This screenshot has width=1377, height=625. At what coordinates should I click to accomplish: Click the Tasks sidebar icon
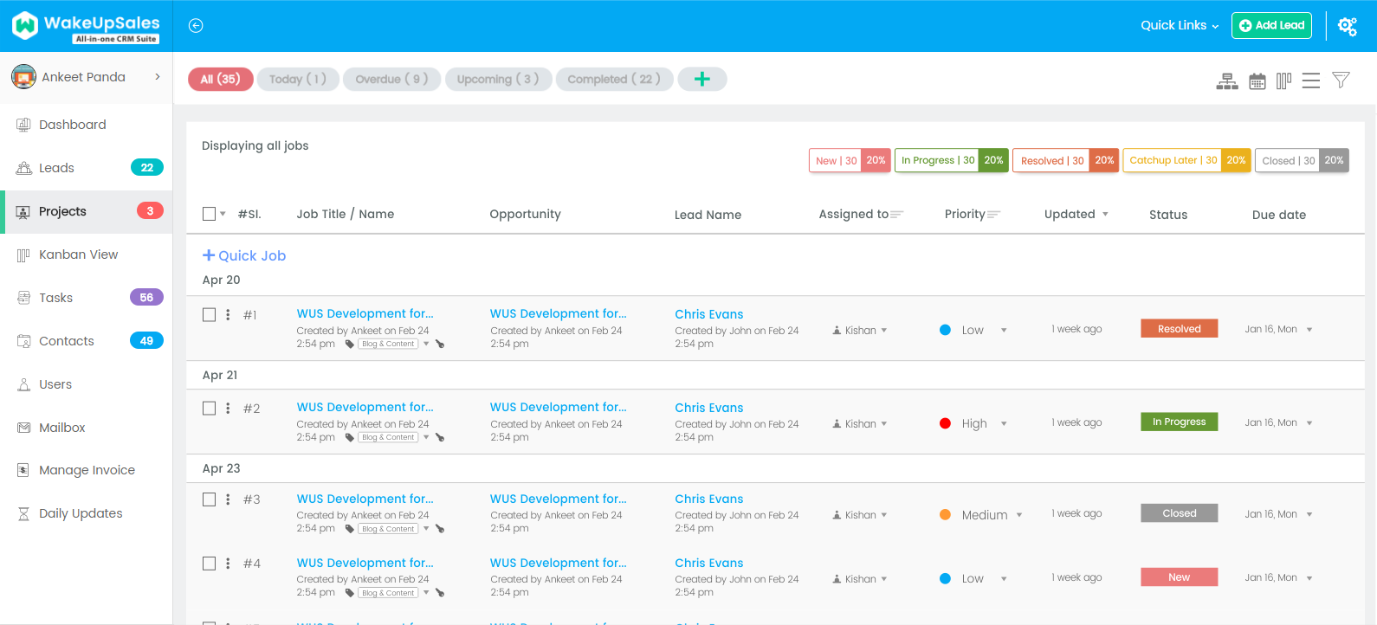pos(23,298)
